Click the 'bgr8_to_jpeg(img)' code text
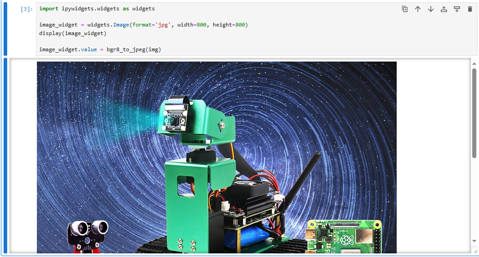Screen dimensions: 479x257 (x=134, y=49)
